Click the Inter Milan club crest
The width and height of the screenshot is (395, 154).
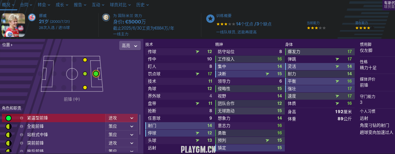pyautogui.click(x=106, y=18)
